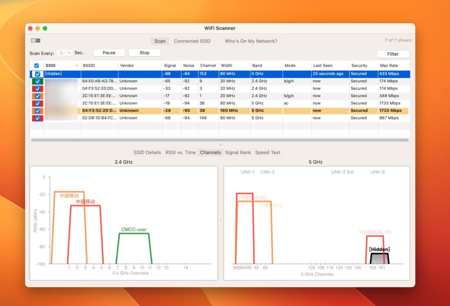Open the Speed Test tab
The height and width of the screenshot is (306, 450).
(x=268, y=152)
